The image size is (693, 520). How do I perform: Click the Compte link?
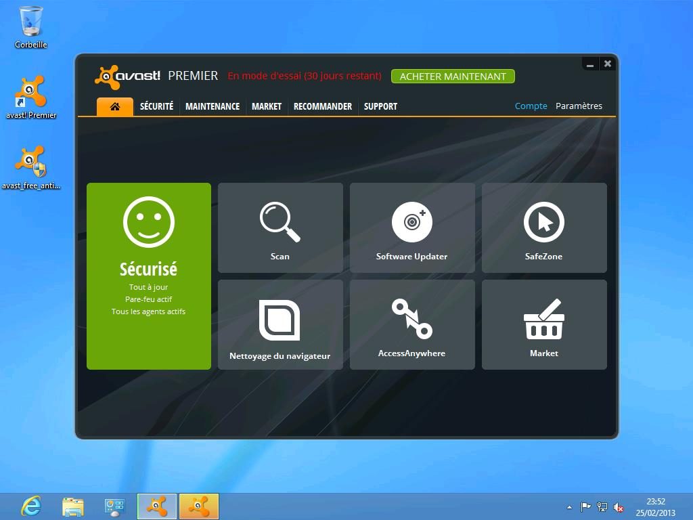[531, 106]
